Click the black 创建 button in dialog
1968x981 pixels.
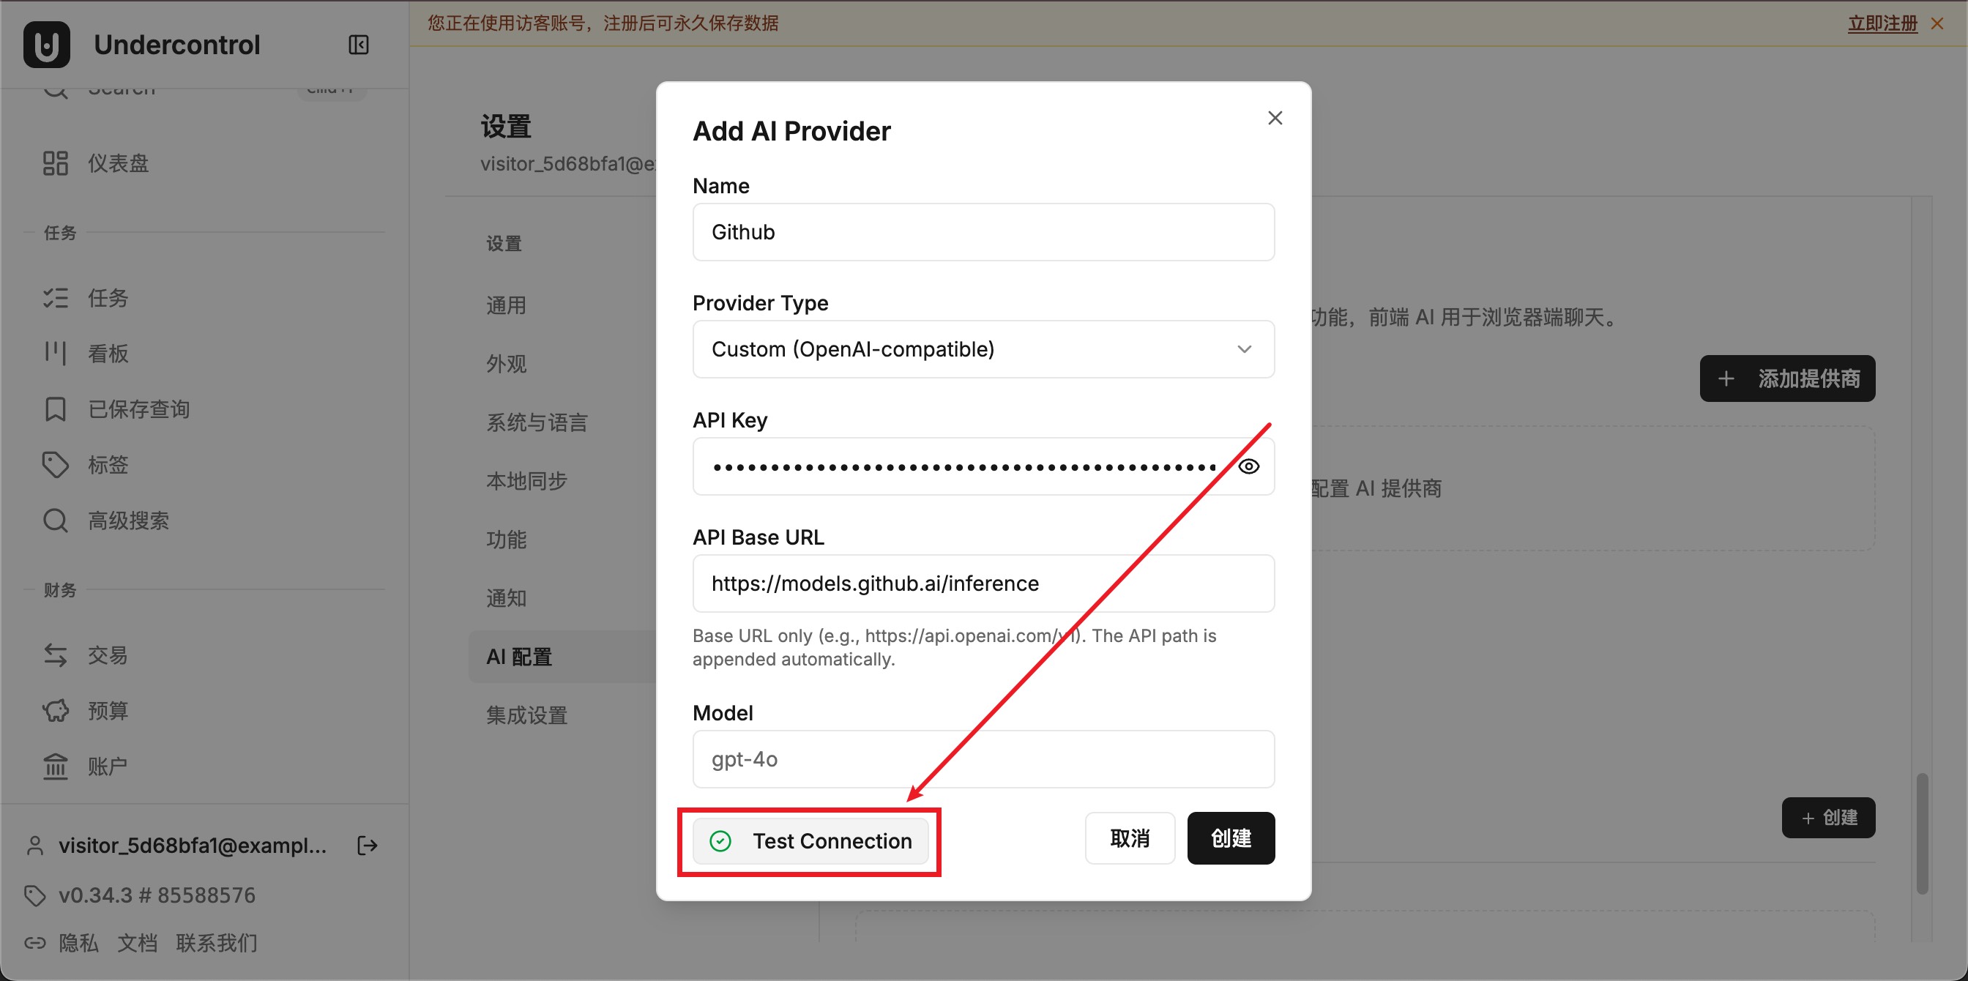1230,838
